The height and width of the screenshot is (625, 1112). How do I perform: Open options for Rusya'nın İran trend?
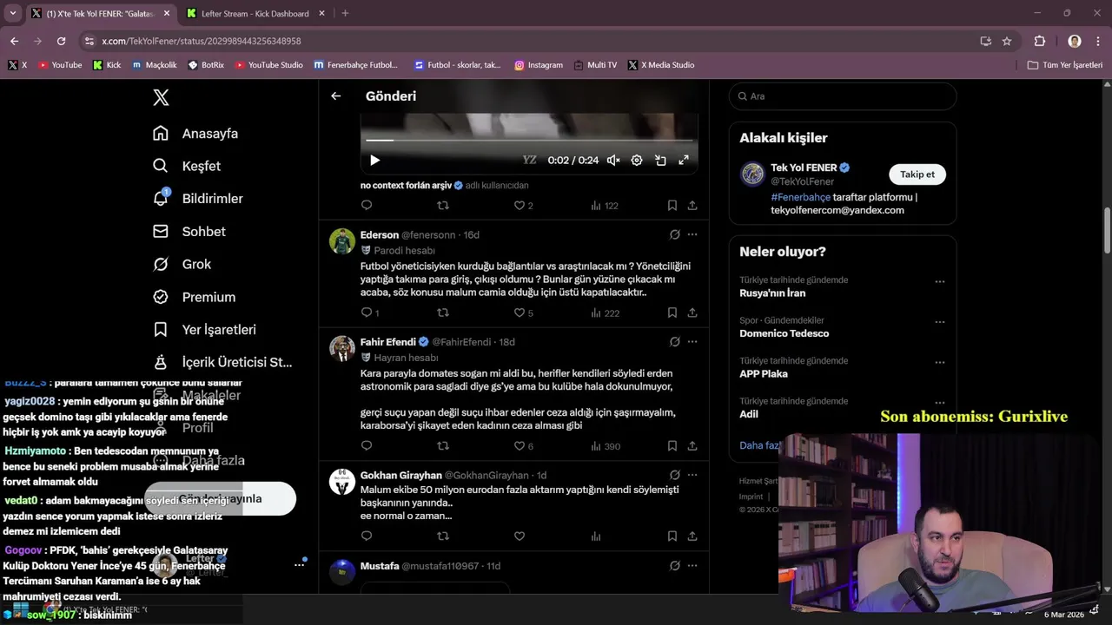coord(939,282)
